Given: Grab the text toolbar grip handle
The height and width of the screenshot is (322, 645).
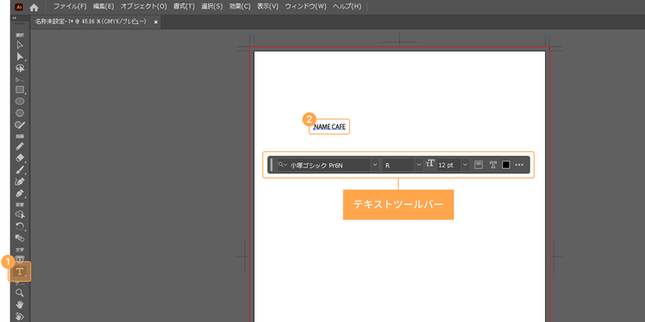Looking at the screenshot, I should point(272,165).
